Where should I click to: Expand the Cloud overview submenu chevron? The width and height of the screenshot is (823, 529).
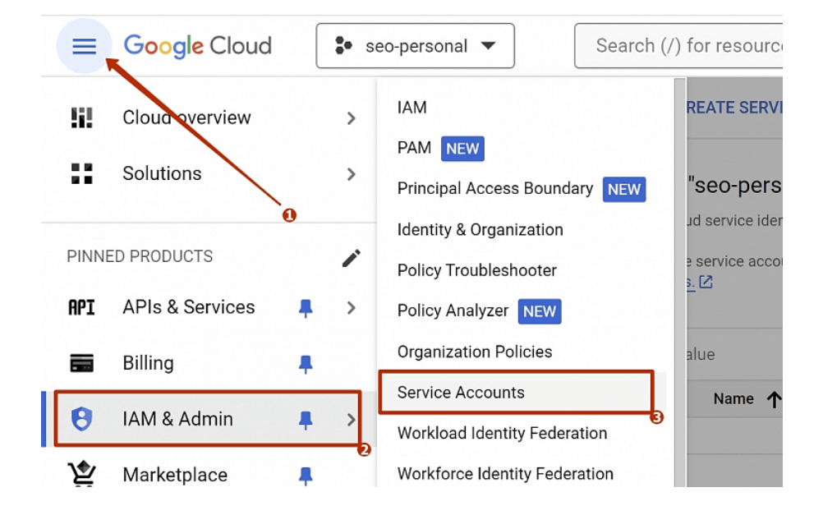click(352, 118)
